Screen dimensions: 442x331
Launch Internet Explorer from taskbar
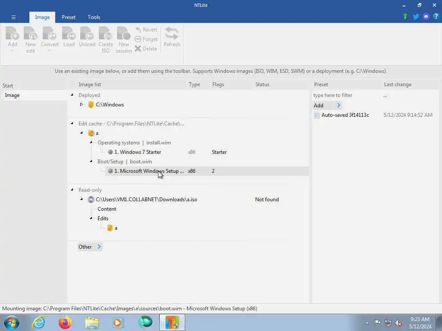click(38, 322)
